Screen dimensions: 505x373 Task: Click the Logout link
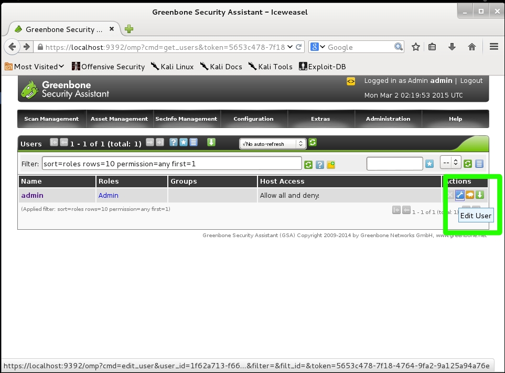point(471,80)
